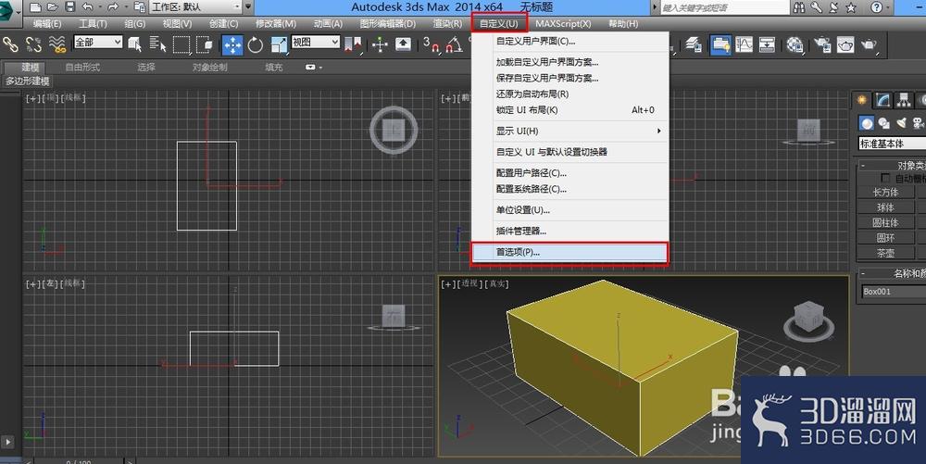The width and height of the screenshot is (926, 464).
Task: Switch to the Create panel star tab
Action: point(861,100)
